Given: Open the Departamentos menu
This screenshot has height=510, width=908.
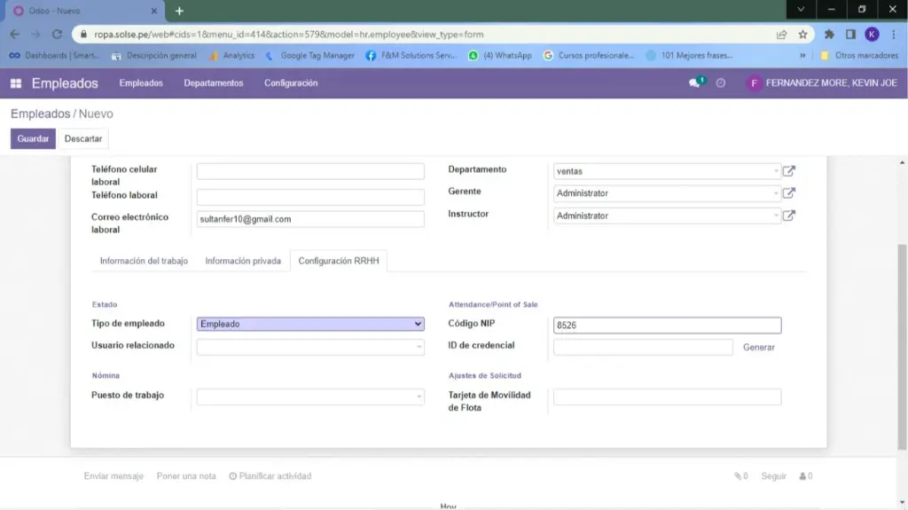Looking at the screenshot, I should pyautogui.click(x=213, y=83).
